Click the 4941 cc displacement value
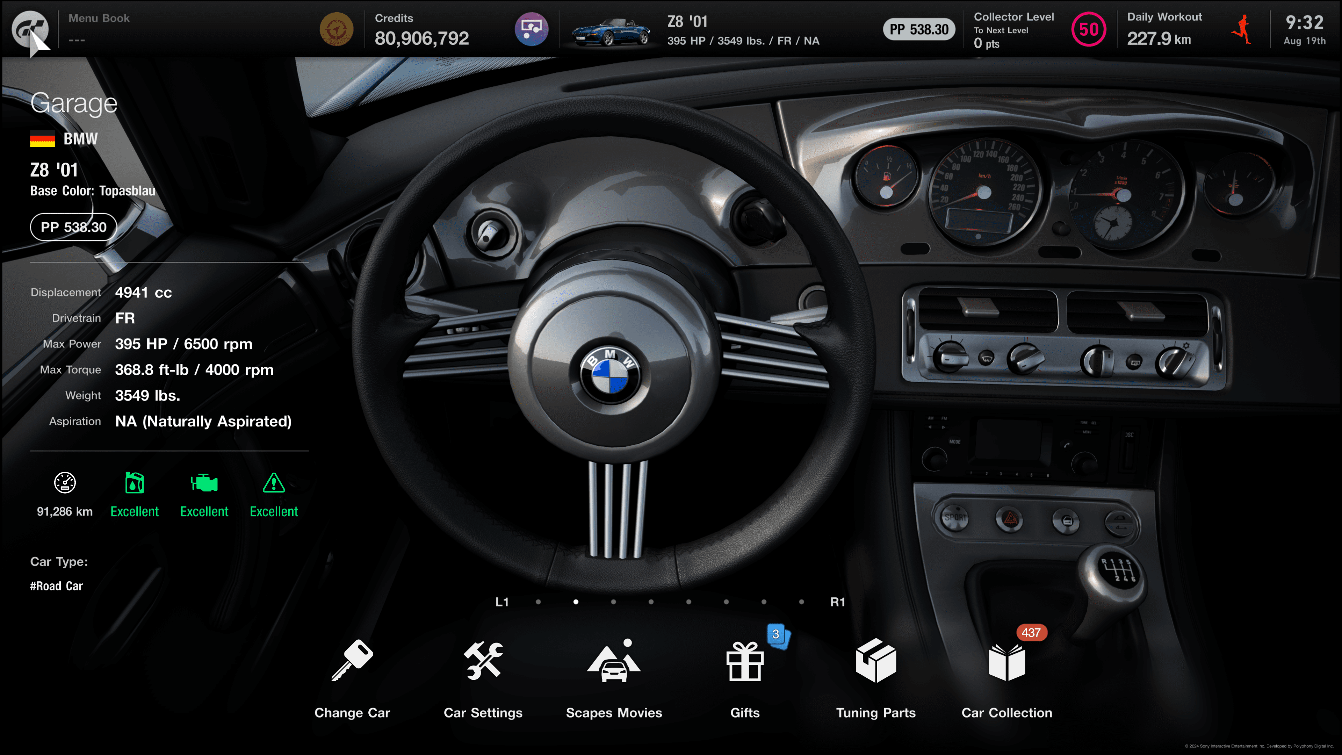 coord(143,292)
